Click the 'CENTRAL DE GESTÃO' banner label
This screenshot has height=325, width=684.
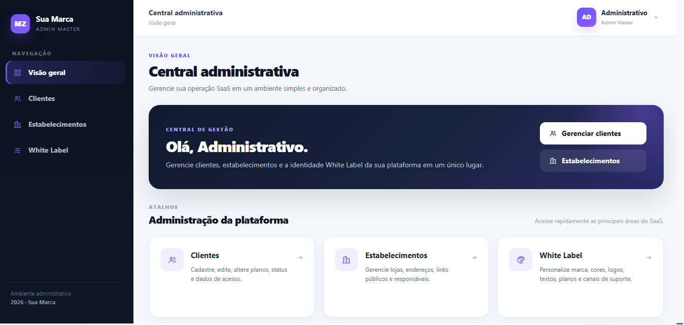(200, 130)
